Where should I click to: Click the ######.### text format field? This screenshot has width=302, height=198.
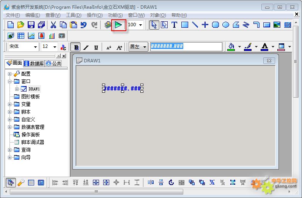(186, 46)
